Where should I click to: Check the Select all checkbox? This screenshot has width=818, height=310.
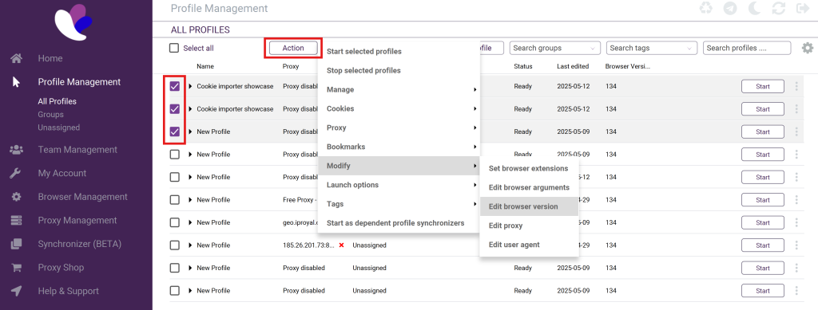tap(174, 48)
